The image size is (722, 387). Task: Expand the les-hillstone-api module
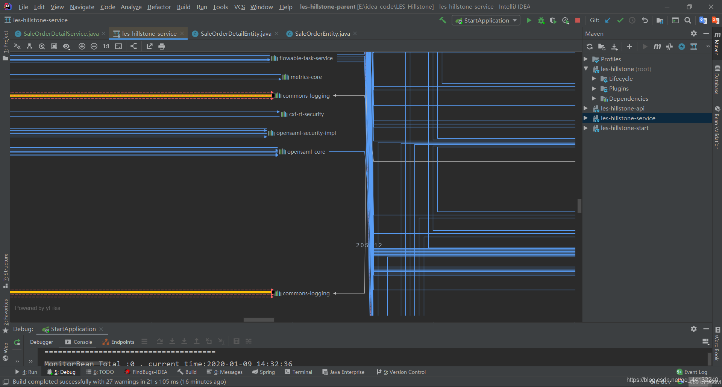(585, 108)
